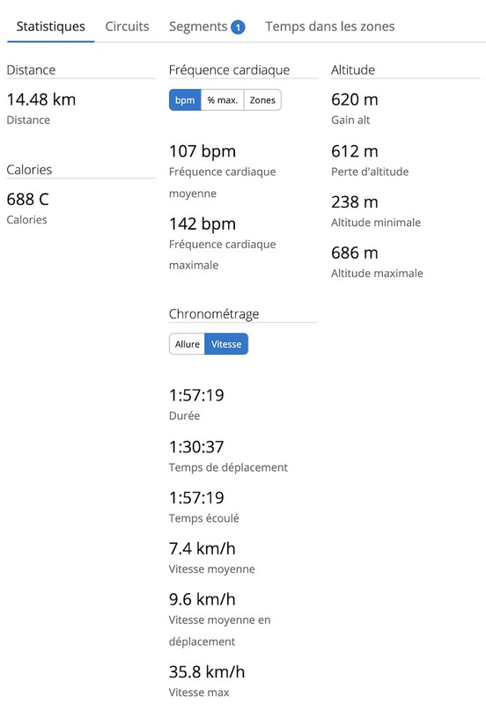Select Allure in Chronométrage
The image size is (486, 704).
coord(188,344)
